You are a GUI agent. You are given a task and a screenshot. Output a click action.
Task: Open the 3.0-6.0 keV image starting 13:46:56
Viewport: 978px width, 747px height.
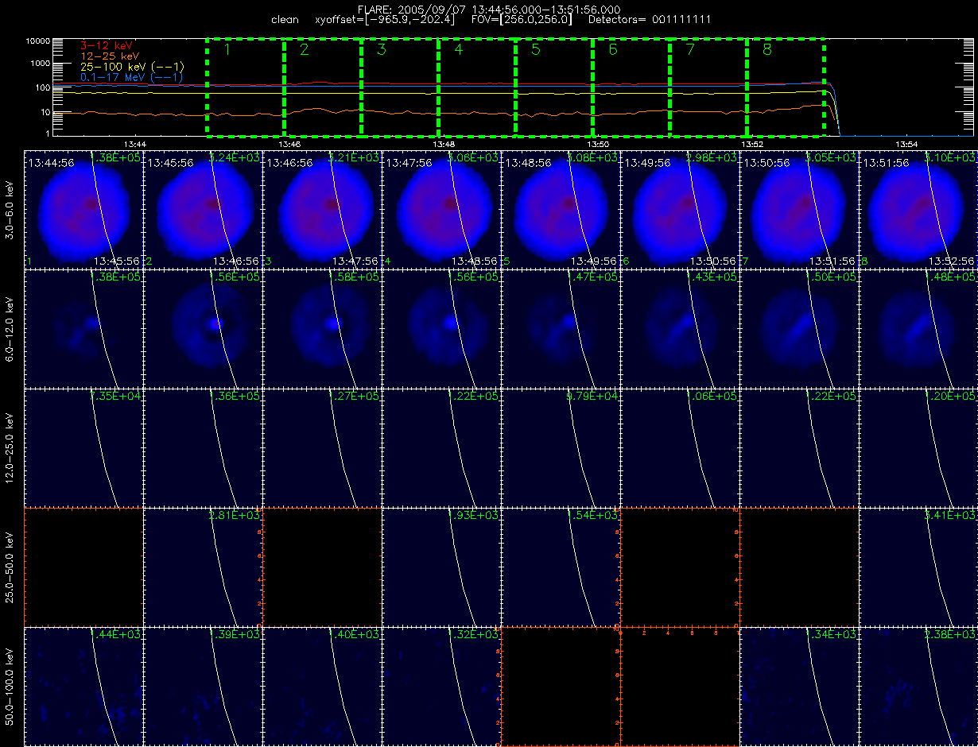tap(322, 208)
